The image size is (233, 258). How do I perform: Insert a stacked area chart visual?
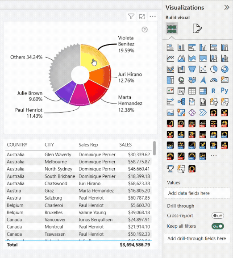pyautogui.click(x=192, y=58)
